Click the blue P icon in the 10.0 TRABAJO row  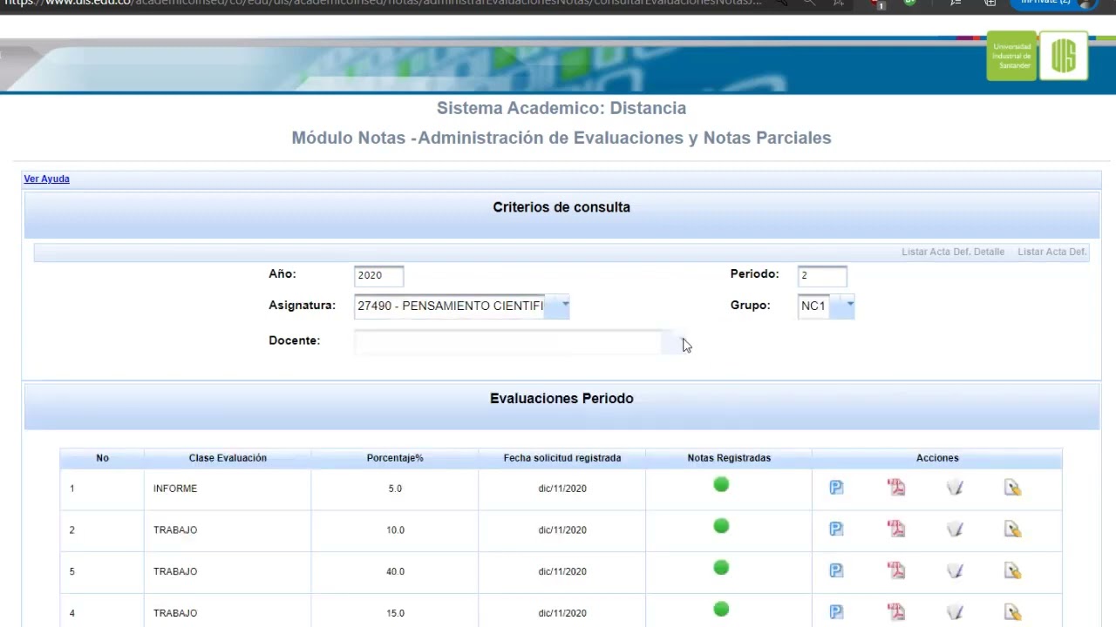[836, 529]
